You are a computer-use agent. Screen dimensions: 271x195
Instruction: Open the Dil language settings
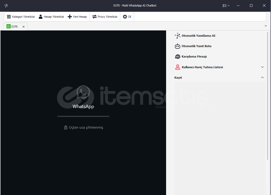click(127, 17)
